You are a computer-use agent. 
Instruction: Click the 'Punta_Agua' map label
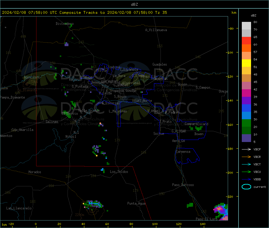pos(136,204)
